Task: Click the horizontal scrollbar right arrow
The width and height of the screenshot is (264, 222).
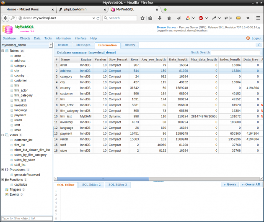Action: click(x=261, y=179)
